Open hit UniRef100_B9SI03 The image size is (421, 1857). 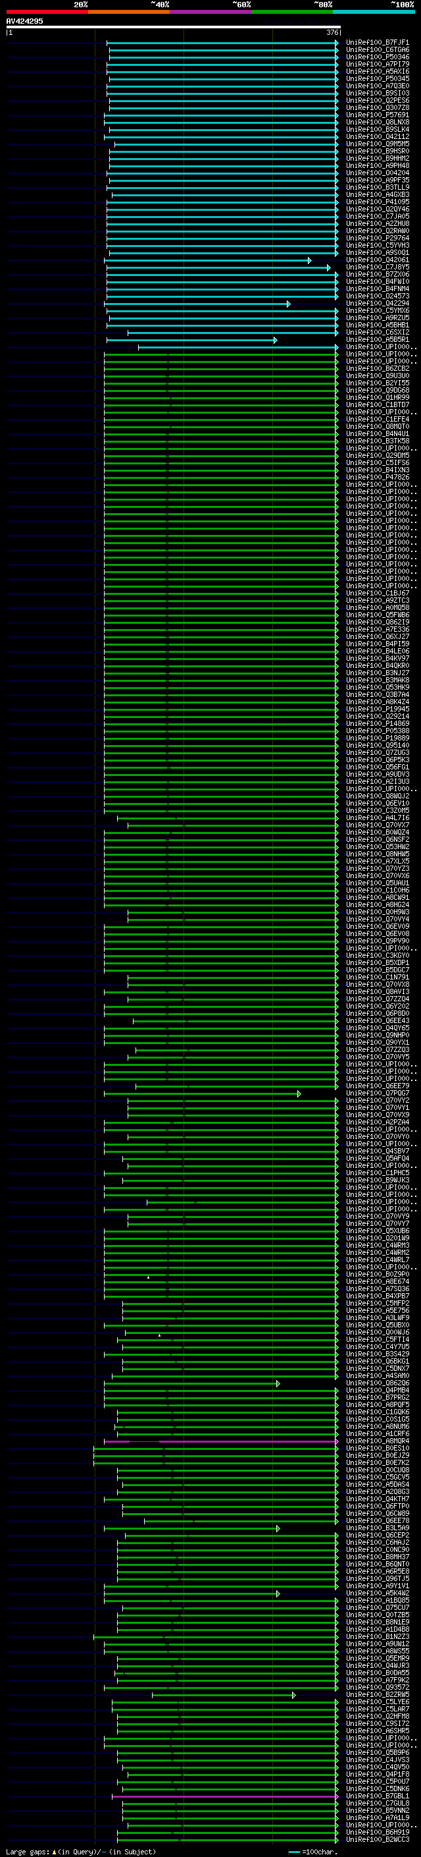click(377, 93)
